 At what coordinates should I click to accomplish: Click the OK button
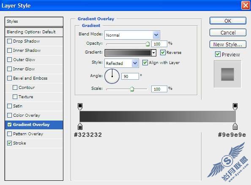(x=228, y=21)
